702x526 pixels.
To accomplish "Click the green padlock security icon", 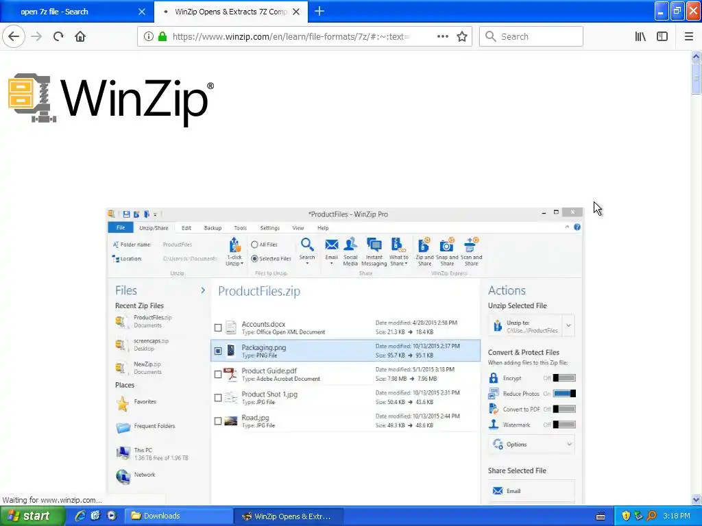I will tap(162, 36).
